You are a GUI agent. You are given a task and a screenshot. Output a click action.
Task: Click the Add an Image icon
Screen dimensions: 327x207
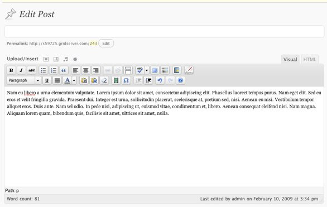pos(46,59)
